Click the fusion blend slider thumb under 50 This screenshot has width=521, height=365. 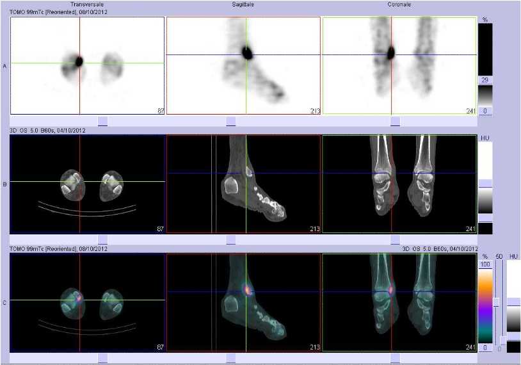pyautogui.click(x=497, y=302)
